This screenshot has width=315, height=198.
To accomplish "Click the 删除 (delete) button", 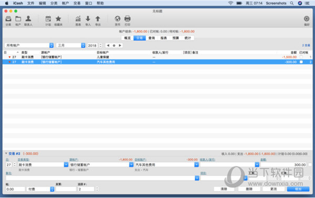I will click(249, 189).
